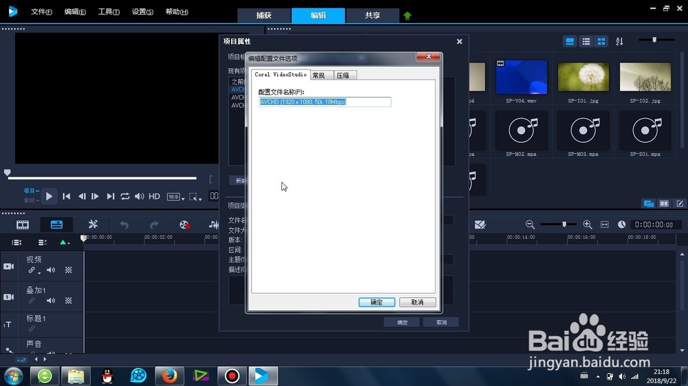This screenshot has width=688, height=386.
Task: Open the 帮助 menu
Action: click(176, 12)
